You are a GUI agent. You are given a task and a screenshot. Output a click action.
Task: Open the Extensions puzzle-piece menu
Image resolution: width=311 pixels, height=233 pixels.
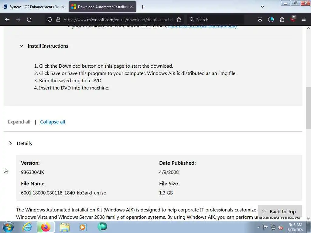282,20
